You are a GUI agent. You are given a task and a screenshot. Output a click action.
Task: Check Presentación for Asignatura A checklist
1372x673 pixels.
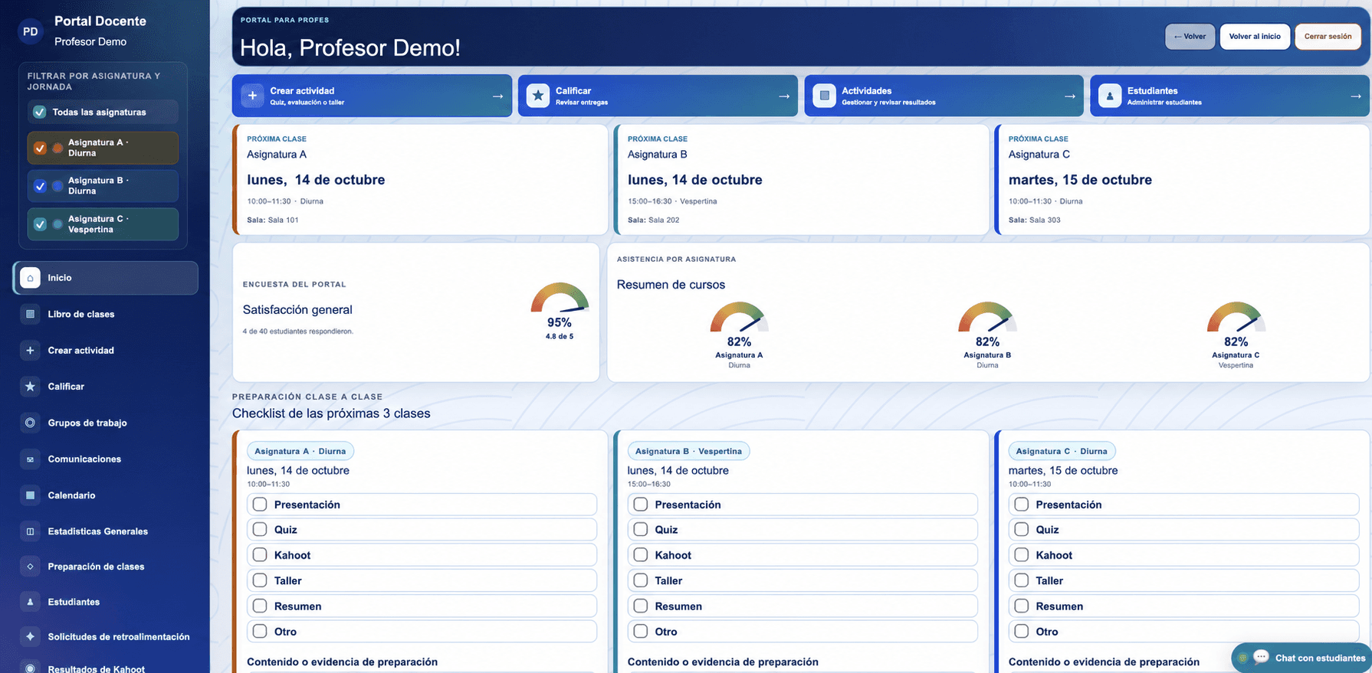(260, 505)
